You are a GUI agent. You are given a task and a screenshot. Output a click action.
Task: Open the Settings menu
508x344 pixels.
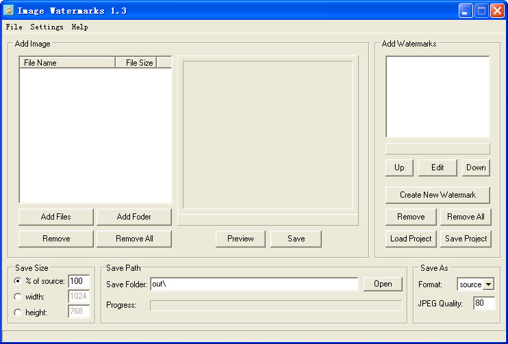pyautogui.click(x=47, y=27)
